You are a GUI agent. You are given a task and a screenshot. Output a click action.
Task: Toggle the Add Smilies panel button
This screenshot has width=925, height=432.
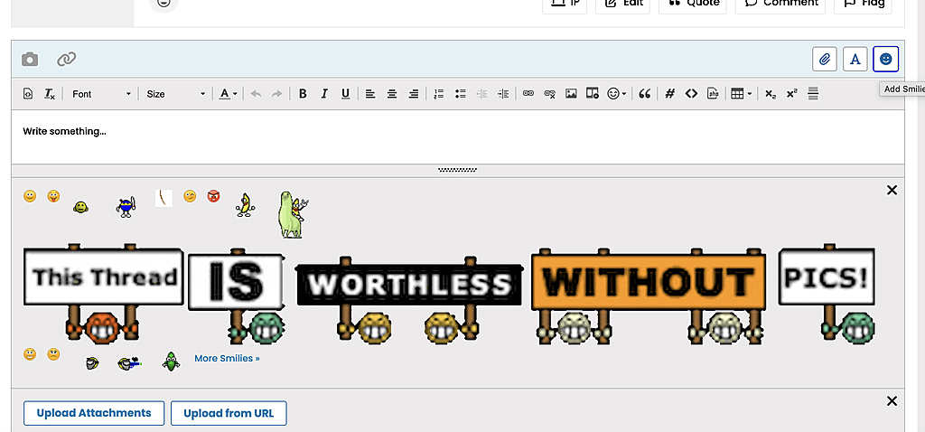(x=885, y=59)
